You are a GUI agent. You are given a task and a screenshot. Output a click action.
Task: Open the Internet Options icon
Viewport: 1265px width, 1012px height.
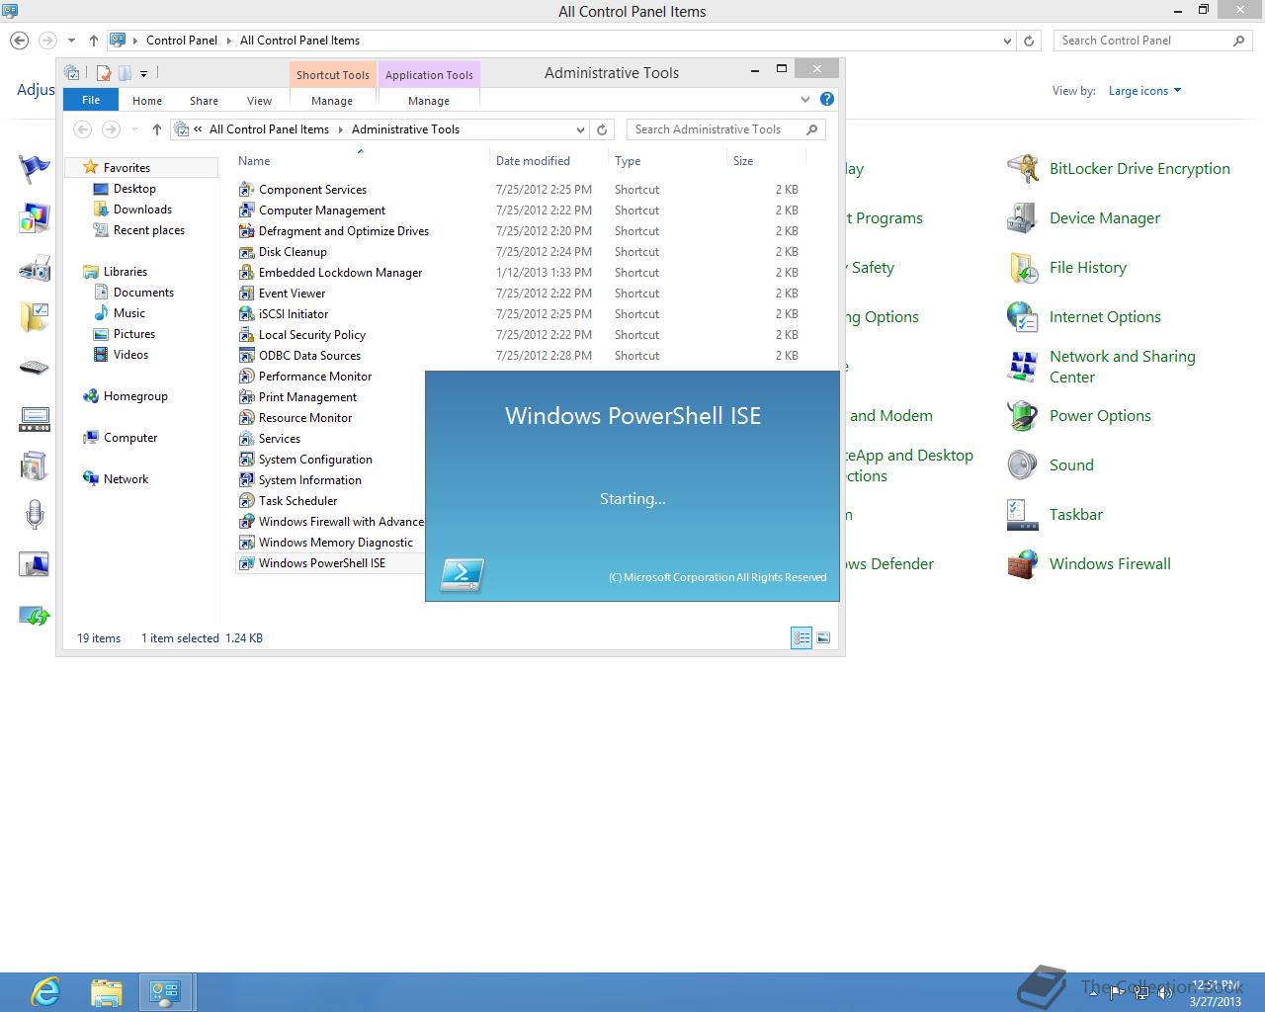tap(1023, 317)
